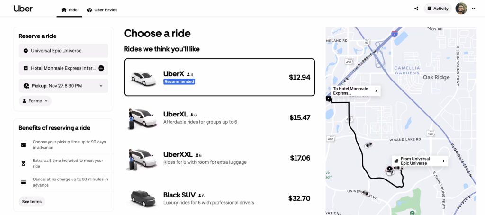485x215 pixels.
Task: Switch to the Uber Envios tab
Action: (x=102, y=9)
